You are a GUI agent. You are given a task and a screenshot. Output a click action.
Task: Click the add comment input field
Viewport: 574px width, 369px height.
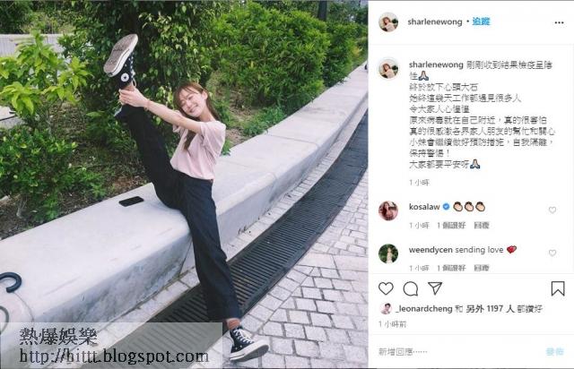click(457, 351)
